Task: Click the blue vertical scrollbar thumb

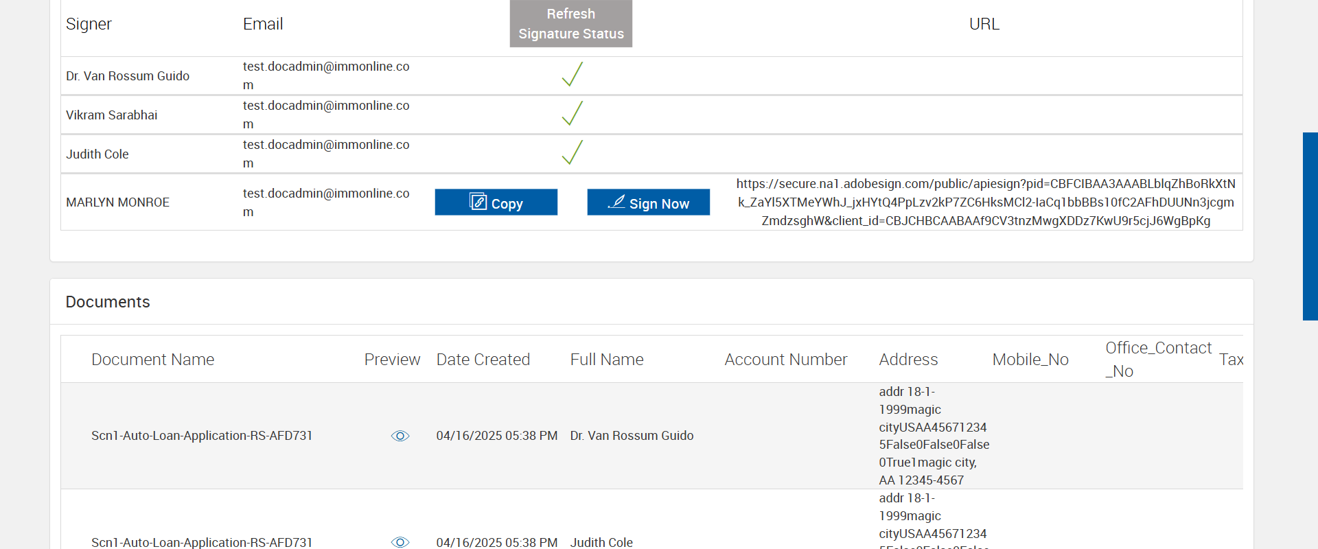Action: (x=1310, y=226)
